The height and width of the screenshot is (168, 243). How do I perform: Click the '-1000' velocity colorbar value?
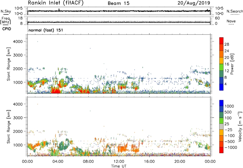(x=231, y=147)
